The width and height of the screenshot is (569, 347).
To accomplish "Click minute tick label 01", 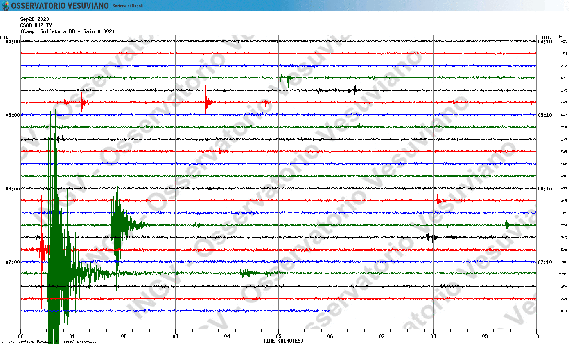I will 72,336.
